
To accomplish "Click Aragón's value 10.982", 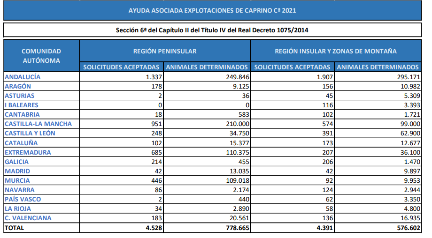I will pyautogui.click(x=410, y=86).
